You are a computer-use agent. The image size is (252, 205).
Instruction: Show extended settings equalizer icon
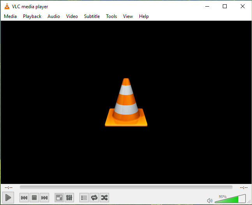click(x=69, y=198)
